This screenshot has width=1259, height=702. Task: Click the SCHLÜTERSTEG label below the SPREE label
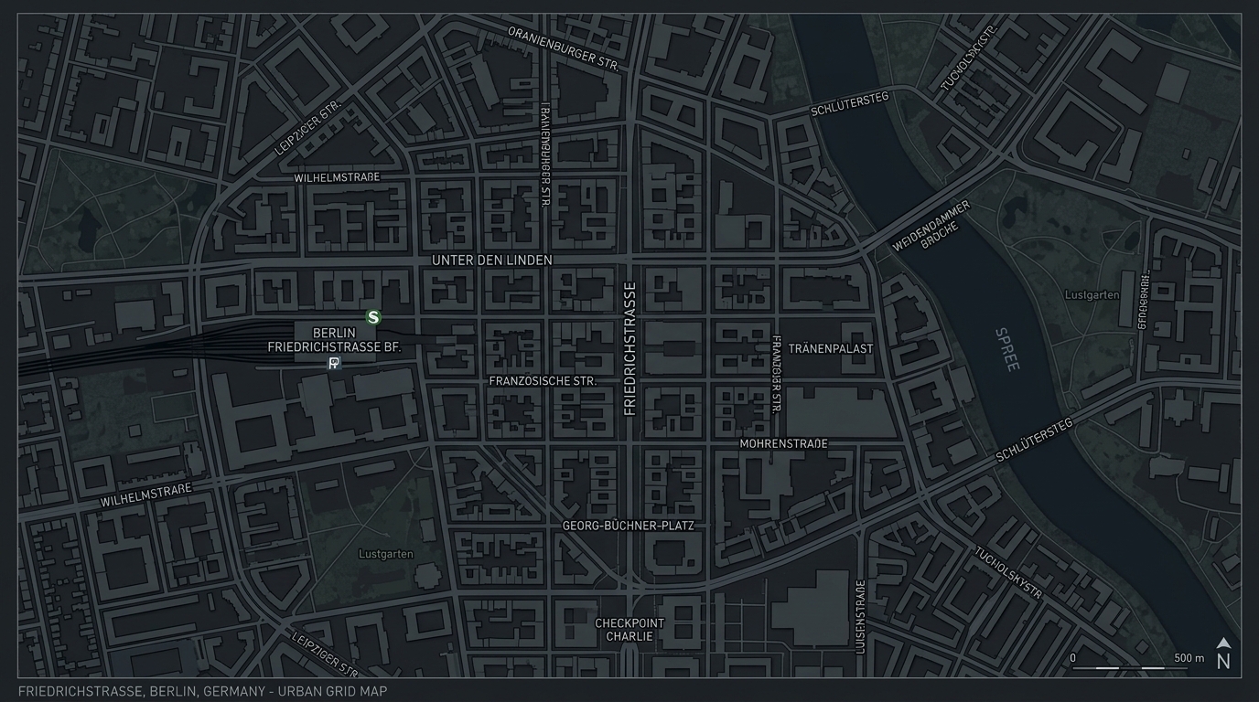coord(1034,440)
